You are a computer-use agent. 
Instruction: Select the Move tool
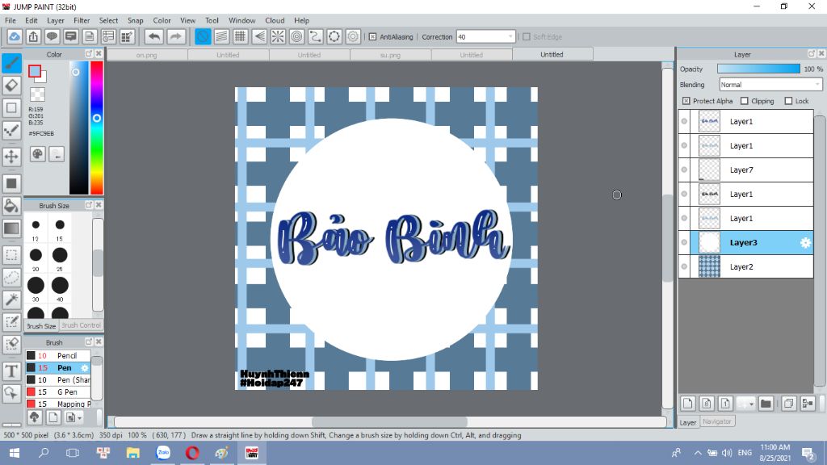pyautogui.click(x=11, y=156)
